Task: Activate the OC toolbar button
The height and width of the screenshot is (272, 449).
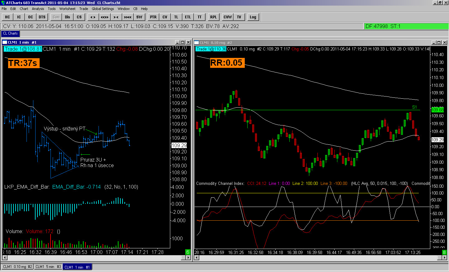Action: tap(31, 17)
